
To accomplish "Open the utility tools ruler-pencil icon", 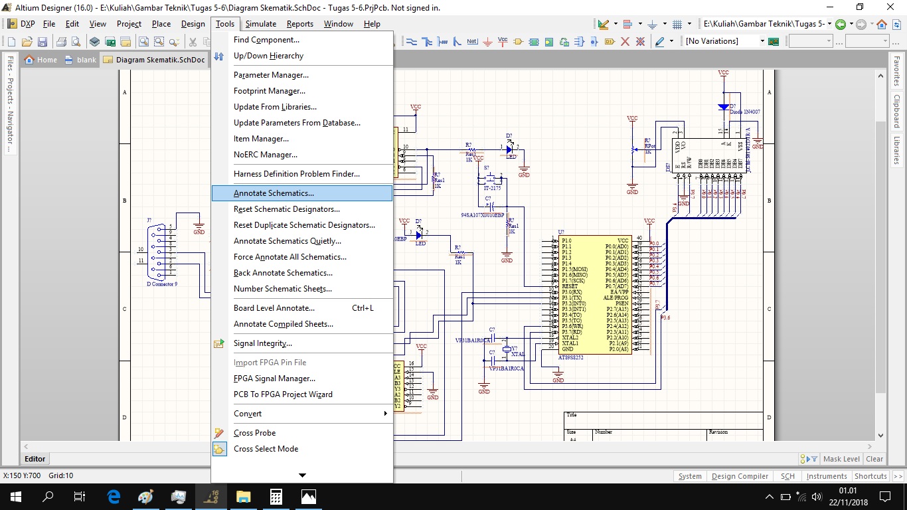I will [x=603, y=25].
